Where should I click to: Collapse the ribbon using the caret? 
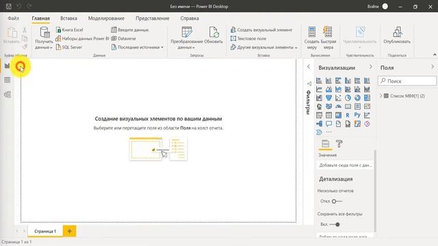point(435,55)
